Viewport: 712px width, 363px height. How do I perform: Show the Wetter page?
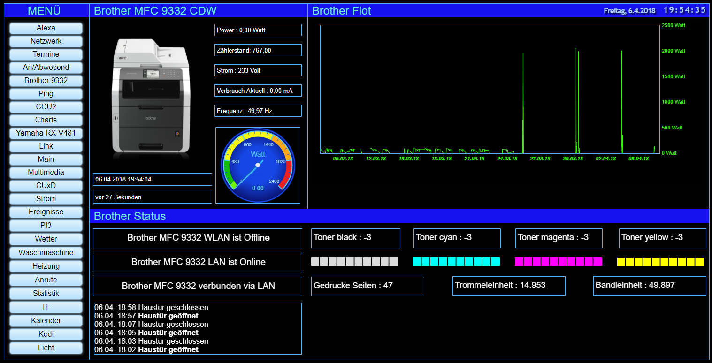click(46, 239)
